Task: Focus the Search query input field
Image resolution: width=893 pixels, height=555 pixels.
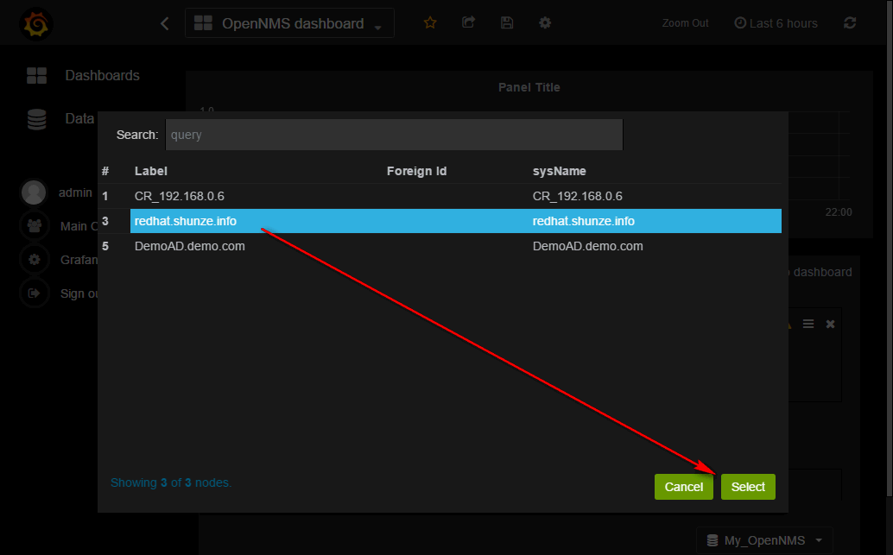Action: point(394,135)
